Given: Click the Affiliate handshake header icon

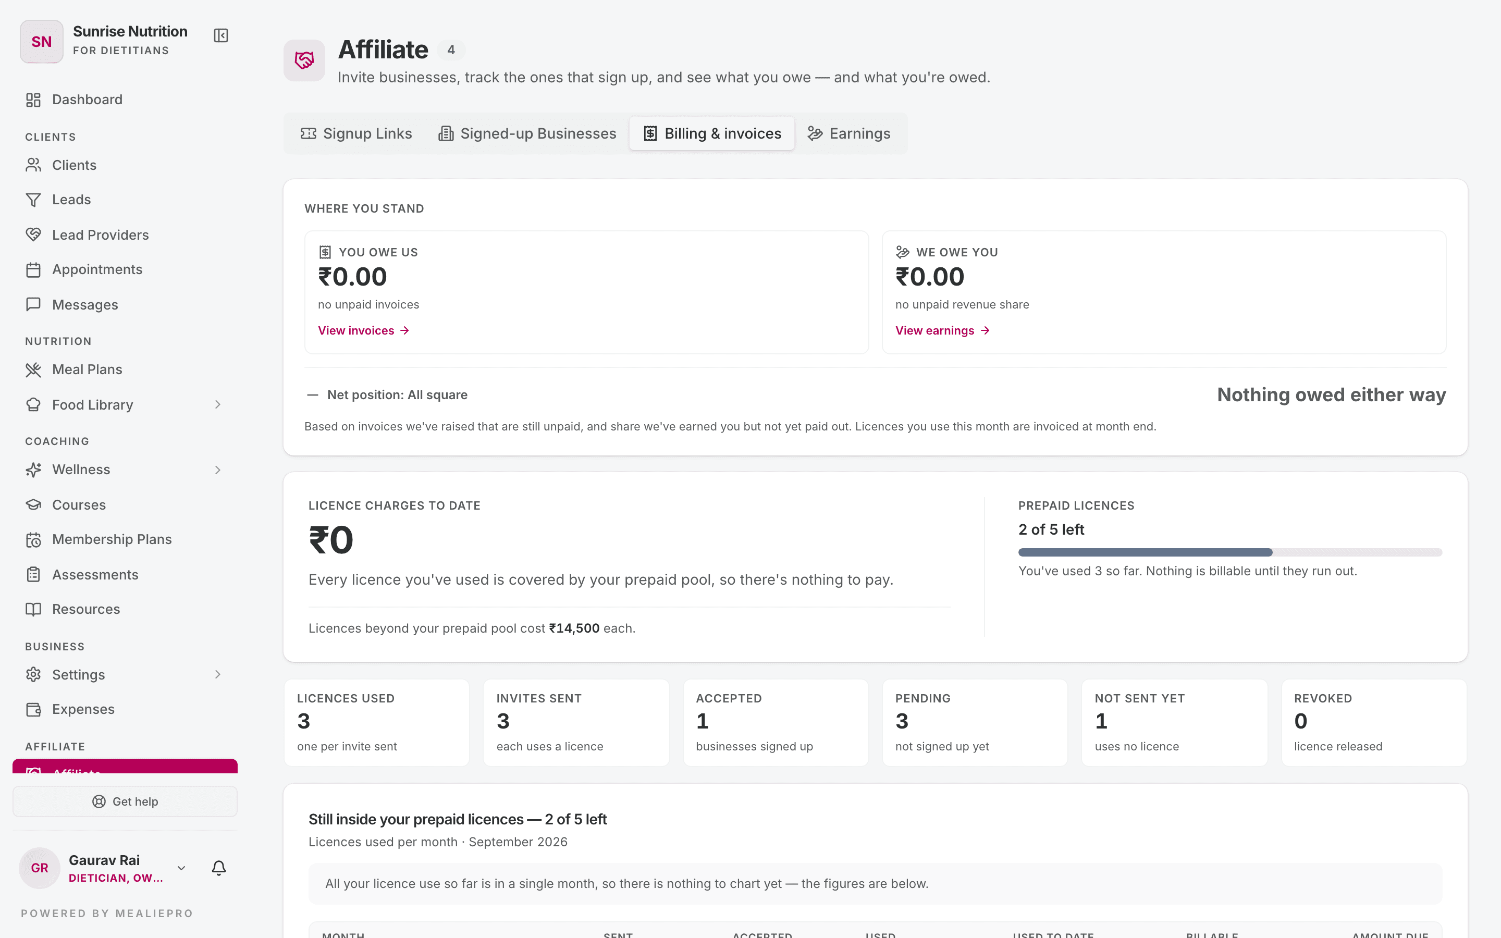Looking at the screenshot, I should click(304, 60).
